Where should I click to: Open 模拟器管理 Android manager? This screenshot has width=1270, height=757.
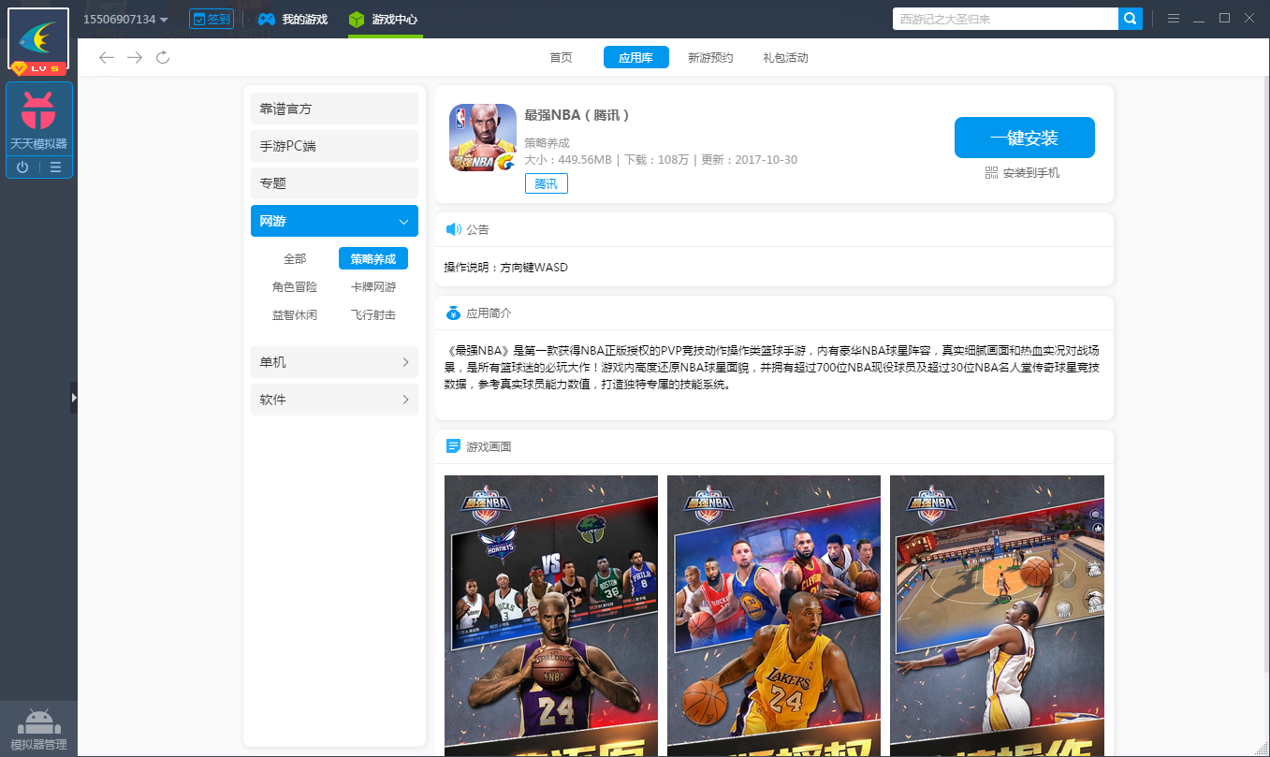click(x=38, y=729)
